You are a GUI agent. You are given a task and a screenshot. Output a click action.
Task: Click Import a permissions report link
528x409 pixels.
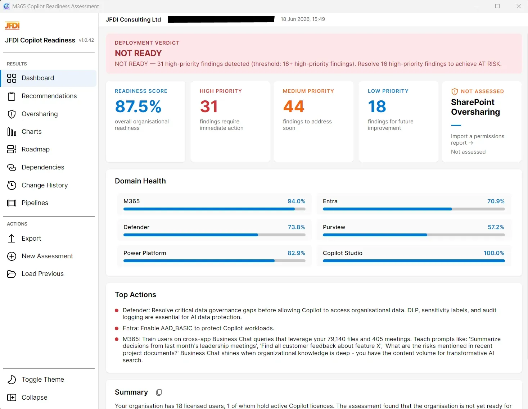[x=477, y=140]
